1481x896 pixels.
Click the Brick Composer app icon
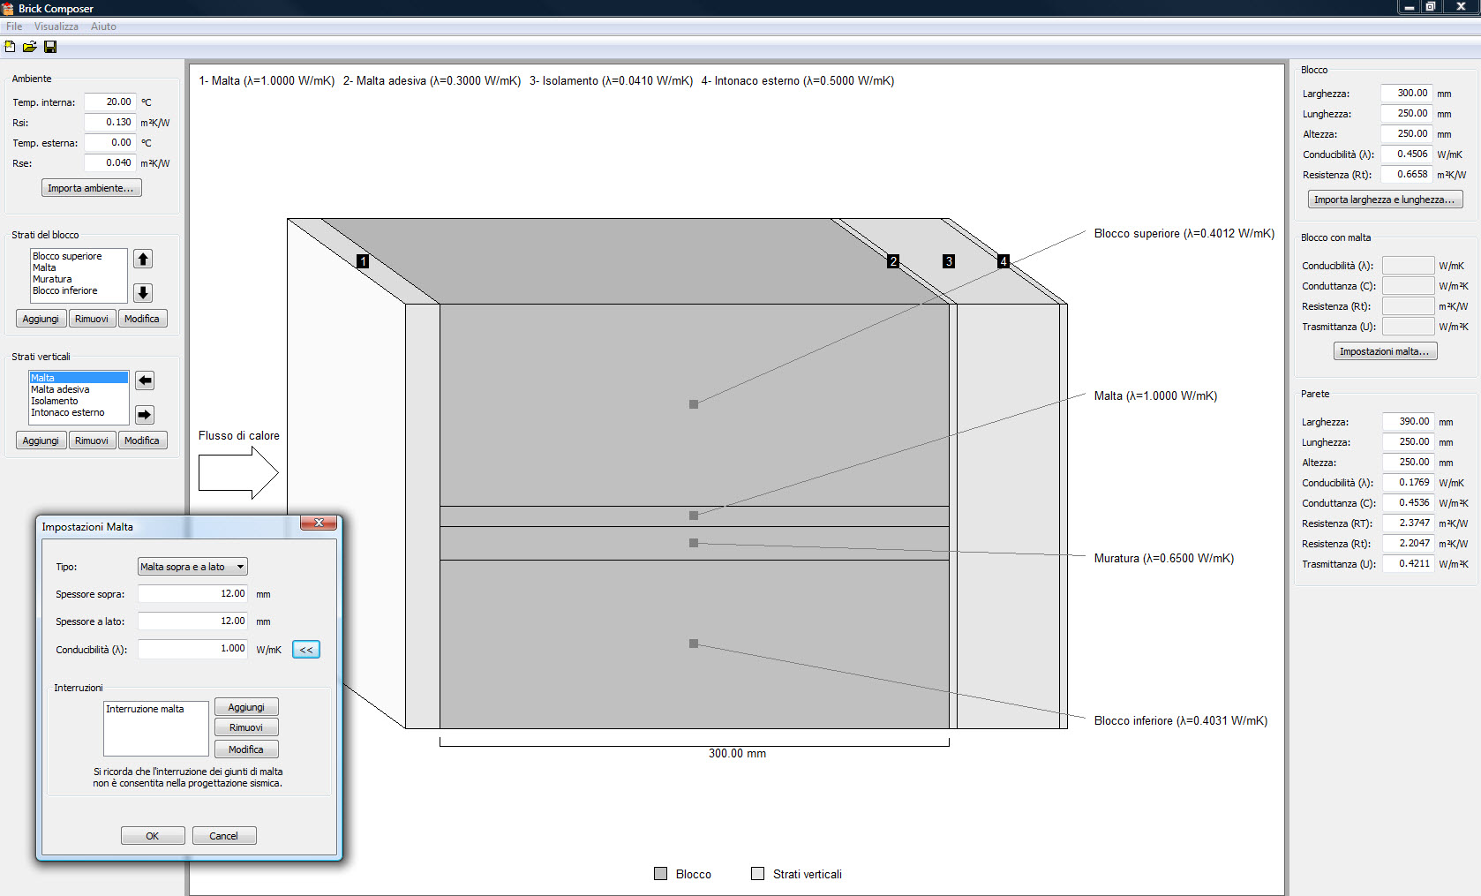click(8, 8)
